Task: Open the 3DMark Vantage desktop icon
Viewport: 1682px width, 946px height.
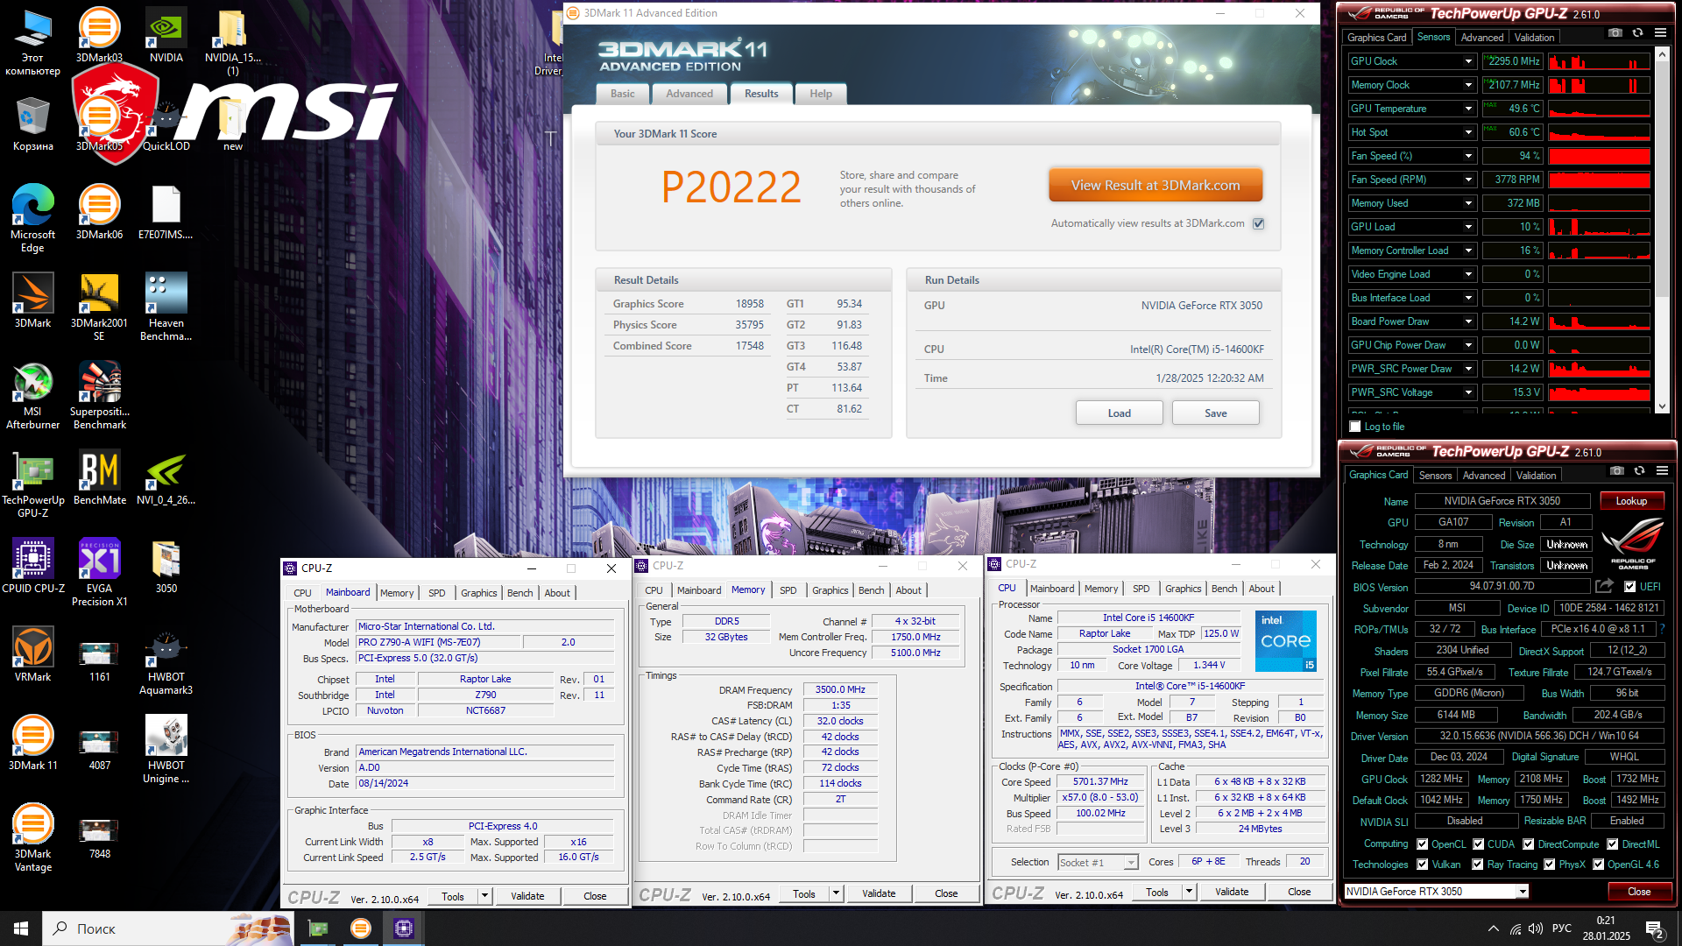Action: (32, 838)
